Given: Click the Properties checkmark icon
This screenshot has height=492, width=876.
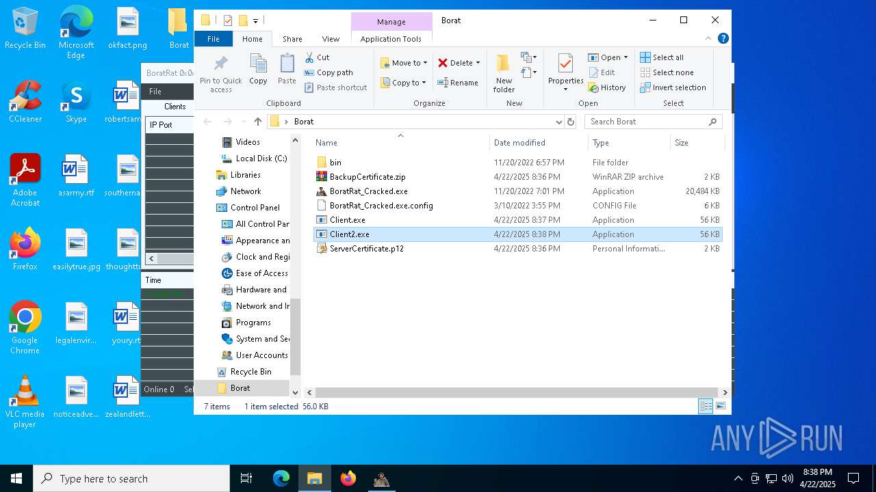Looking at the screenshot, I should [565, 64].
